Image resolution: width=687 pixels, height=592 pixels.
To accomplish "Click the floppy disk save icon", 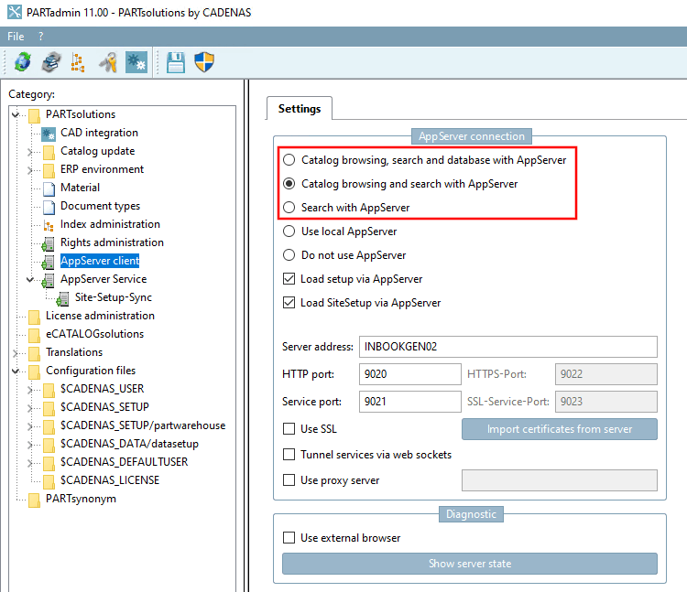I will pyautogui.click(x=176, y=62).
